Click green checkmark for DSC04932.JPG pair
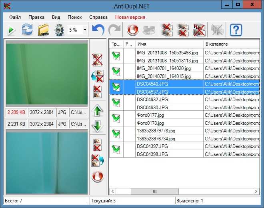The height and width of the screenshot is (208, 264). [116, 102]
